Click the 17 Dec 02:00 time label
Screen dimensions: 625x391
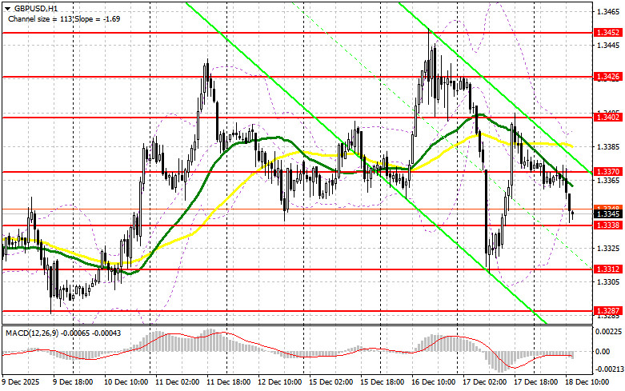tap(485, 382)
